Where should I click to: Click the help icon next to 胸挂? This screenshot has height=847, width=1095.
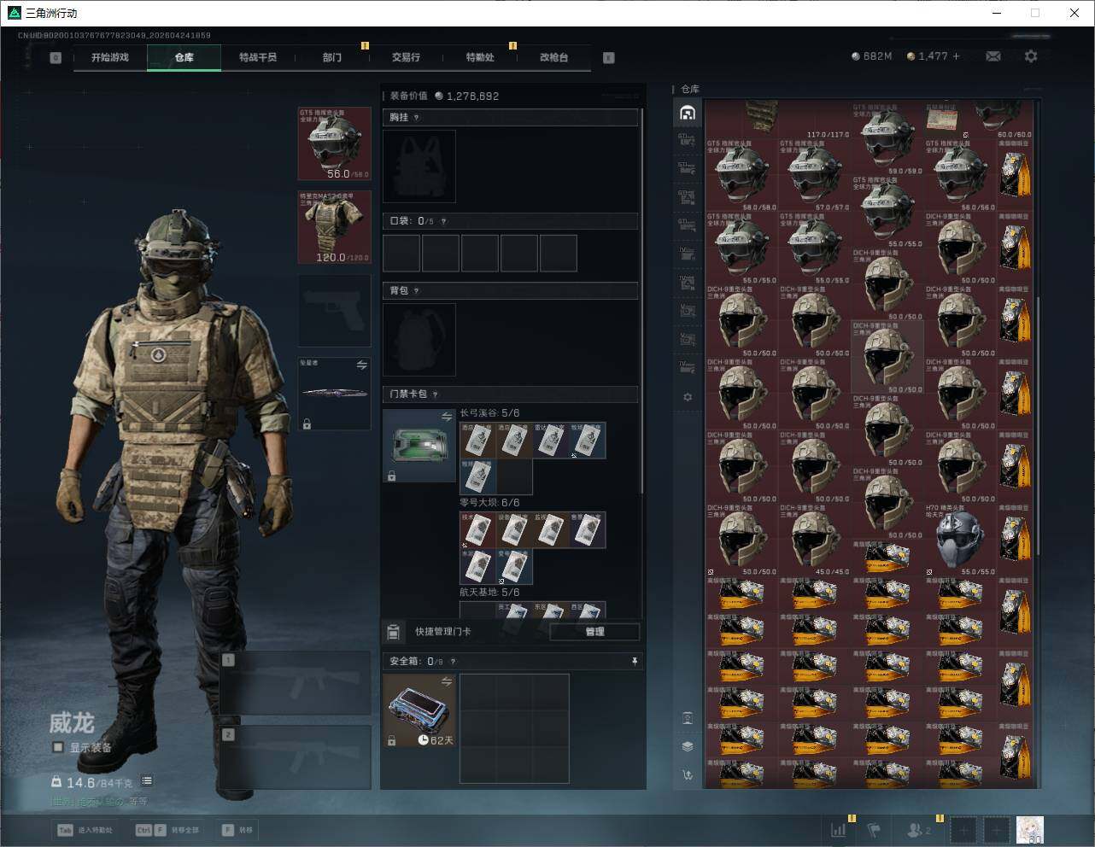pos(416,118)
